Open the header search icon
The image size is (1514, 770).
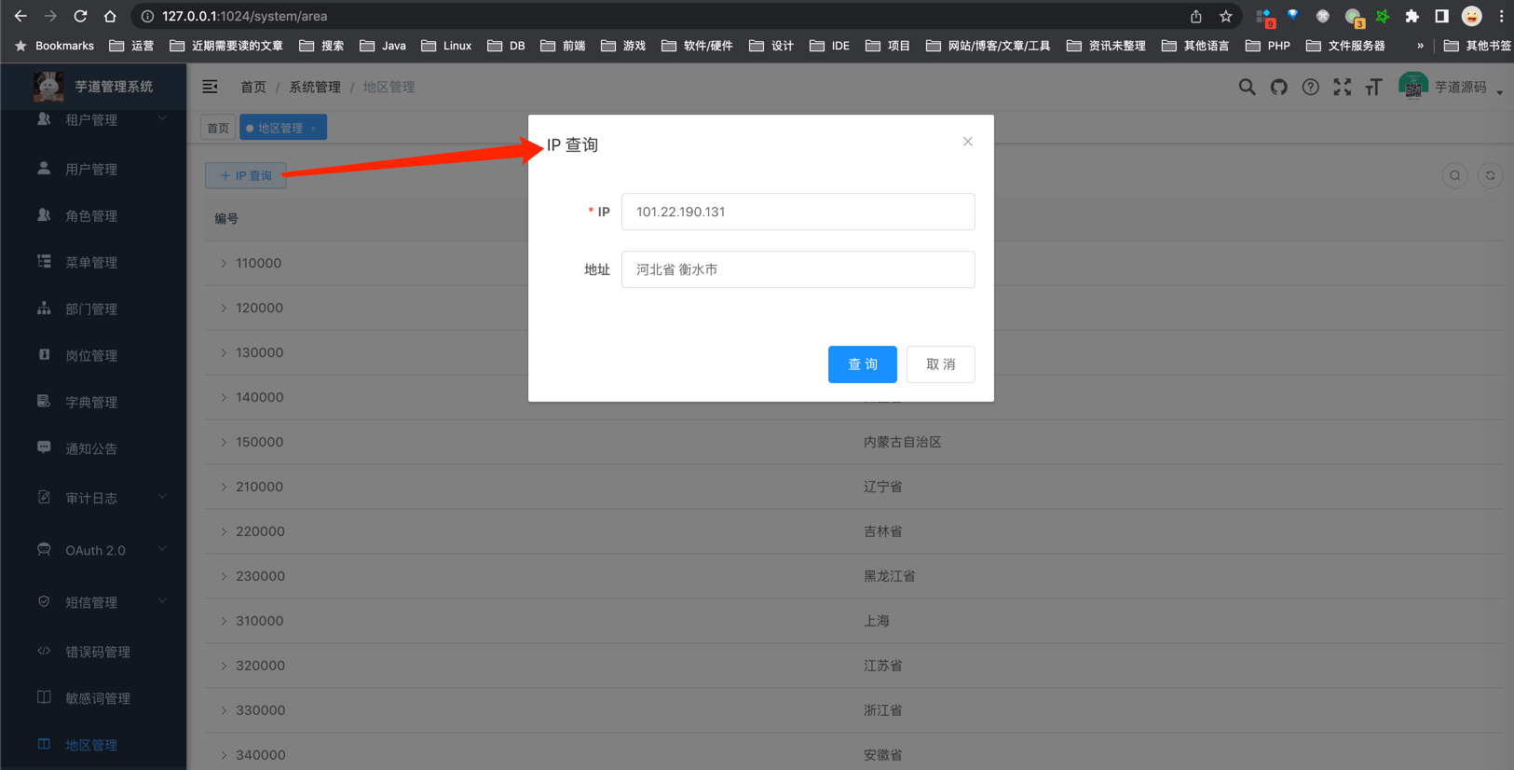pyautogui.click(x=1247, y=87)
